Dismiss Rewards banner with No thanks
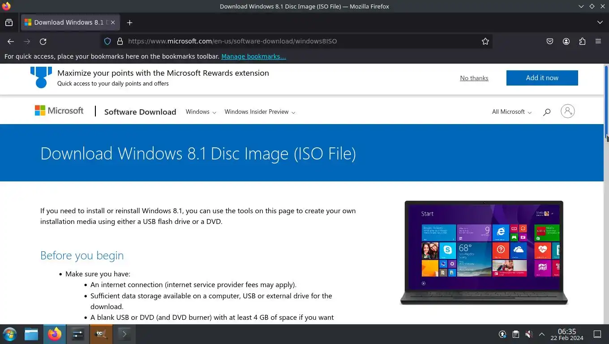609x344 pixels. 474,78
